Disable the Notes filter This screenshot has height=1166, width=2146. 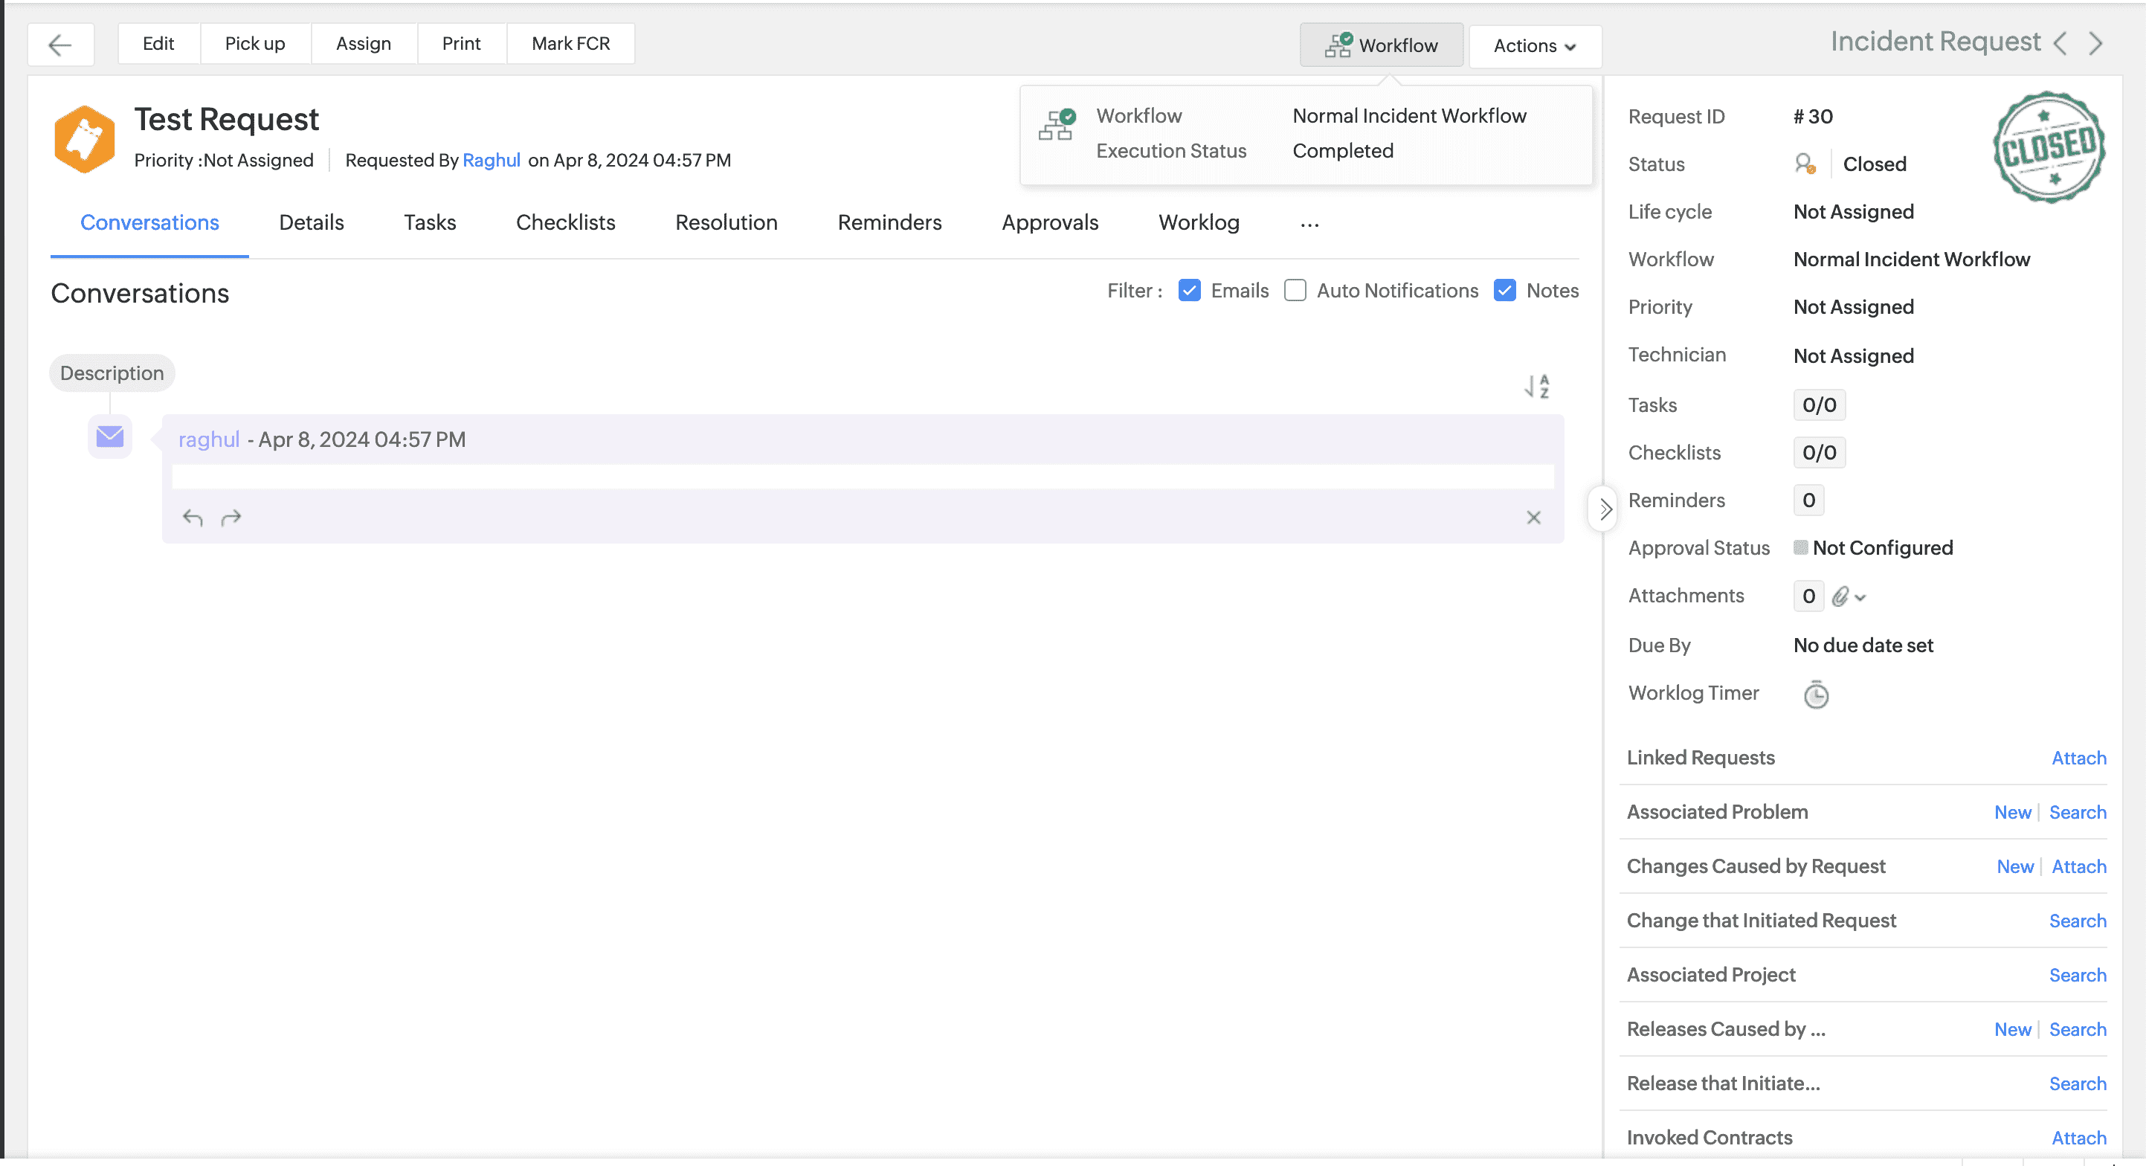[x=1504, y=290]
